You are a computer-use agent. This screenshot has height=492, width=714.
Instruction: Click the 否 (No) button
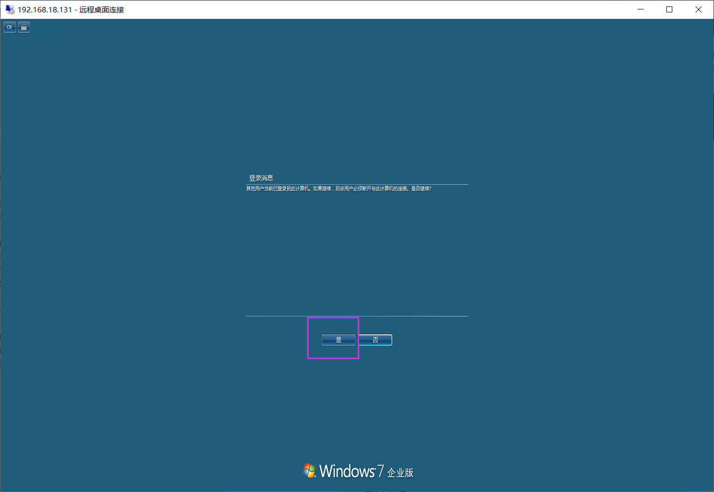pyautogui.click(x=375, y=340)
